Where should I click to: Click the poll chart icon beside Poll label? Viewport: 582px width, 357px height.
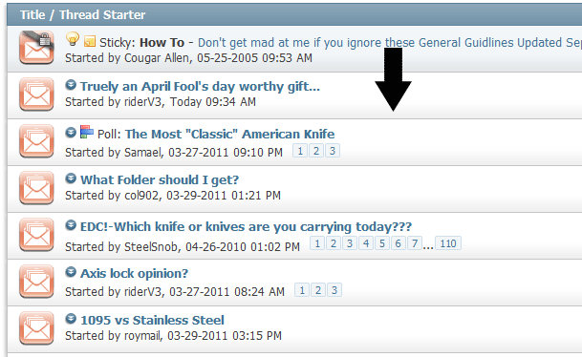(86, 132)
